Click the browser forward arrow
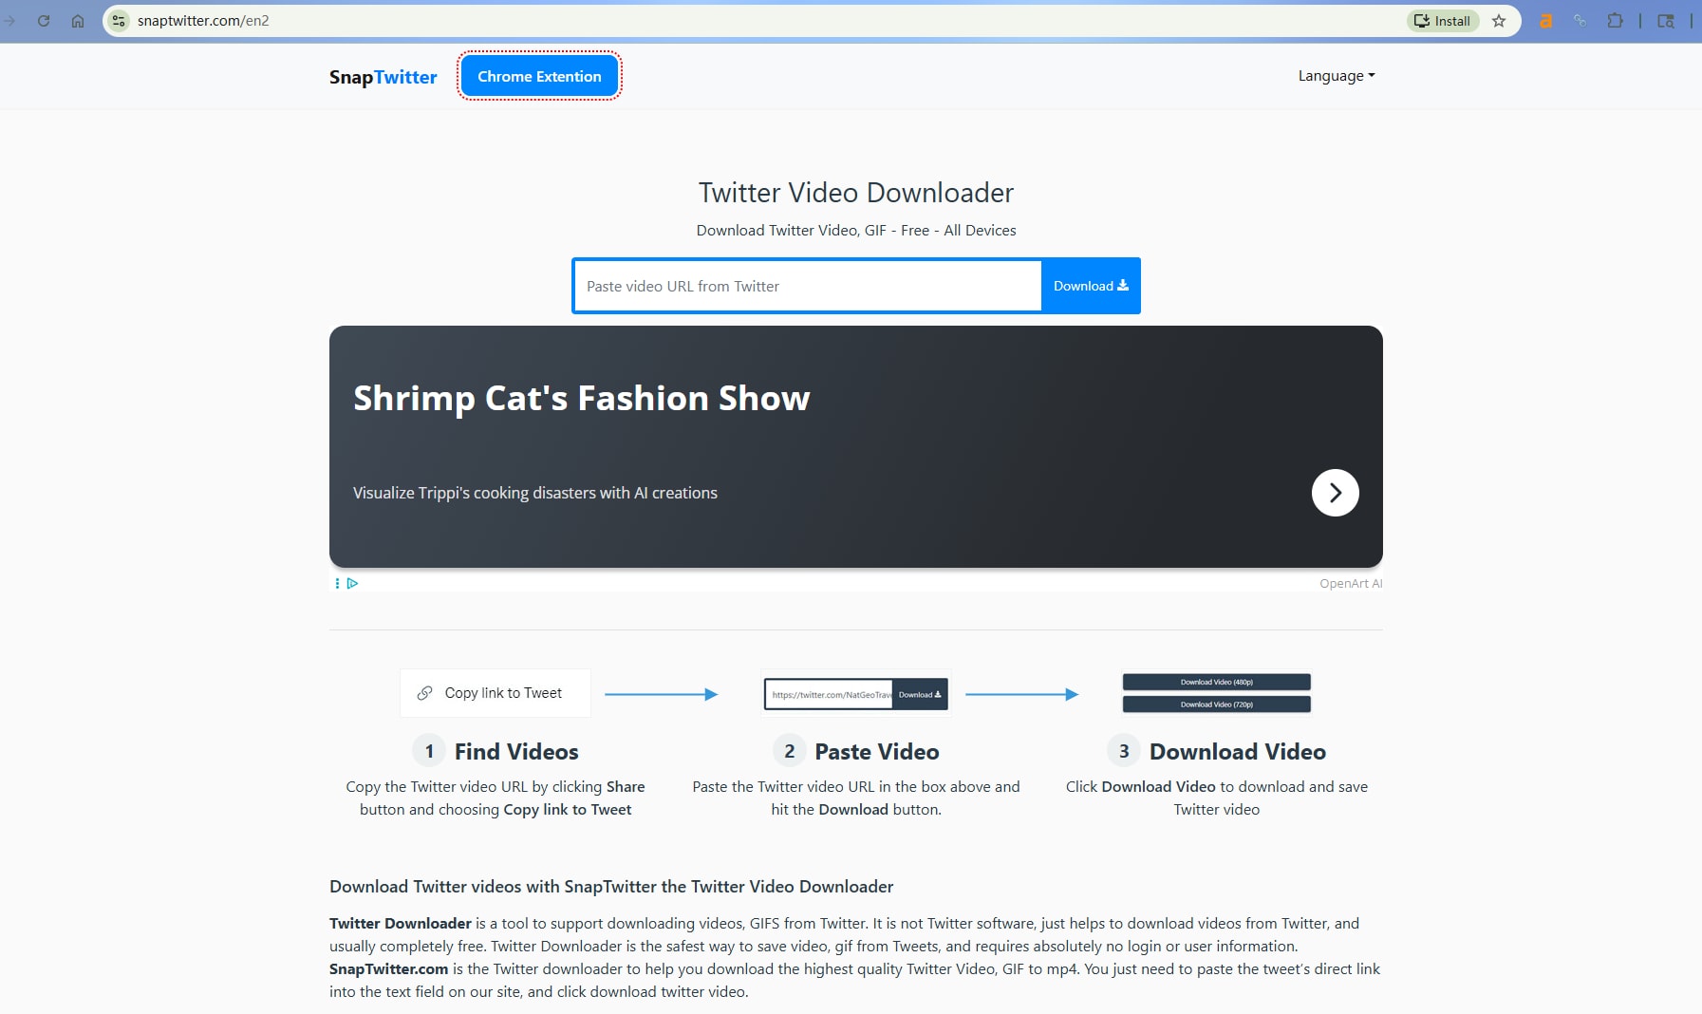Viewport: 1702px width, 1014px height. (10, 21)
